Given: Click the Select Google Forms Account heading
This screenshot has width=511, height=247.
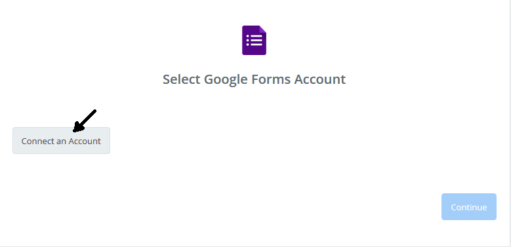Looking at the screenshot, I should click(254, 79).
